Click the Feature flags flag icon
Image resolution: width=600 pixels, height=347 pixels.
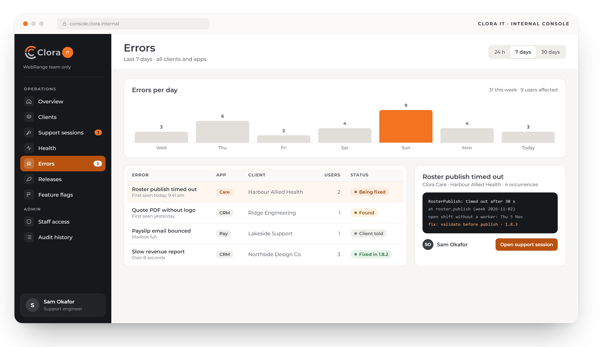click(29, 195)
